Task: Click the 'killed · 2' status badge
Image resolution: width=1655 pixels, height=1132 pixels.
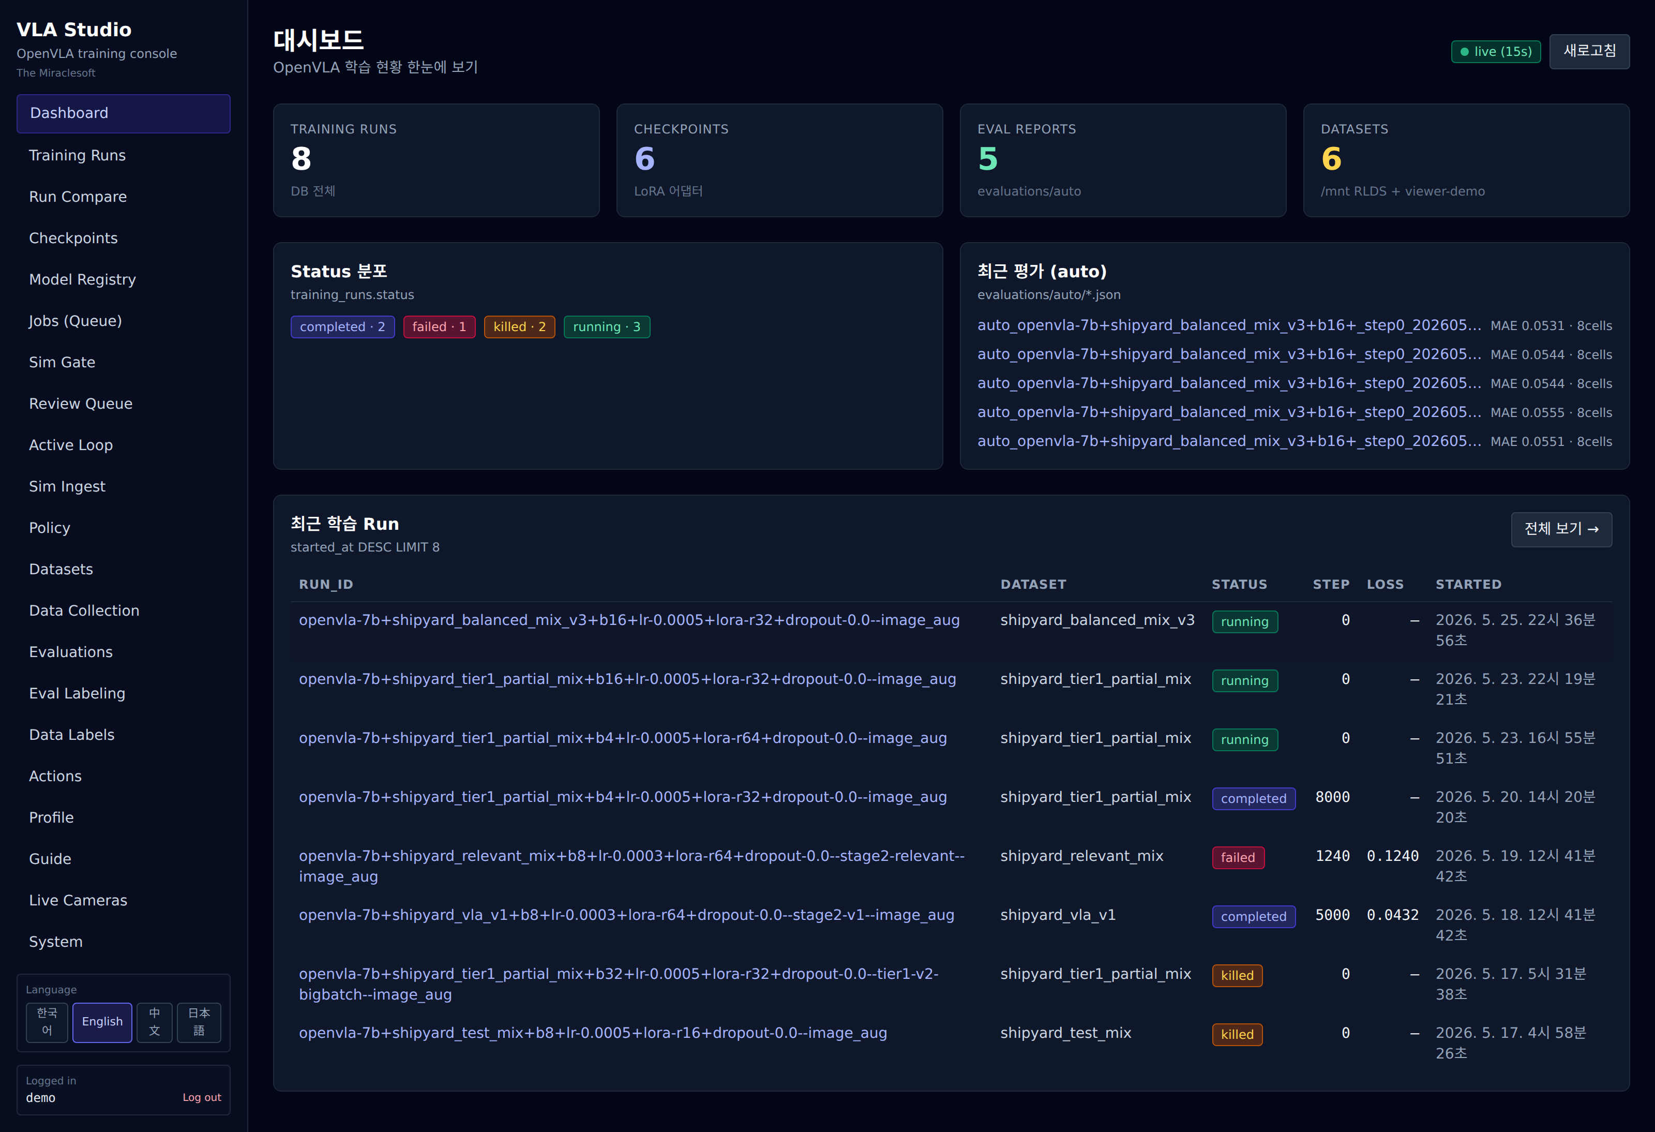Action: pos(520,327)
